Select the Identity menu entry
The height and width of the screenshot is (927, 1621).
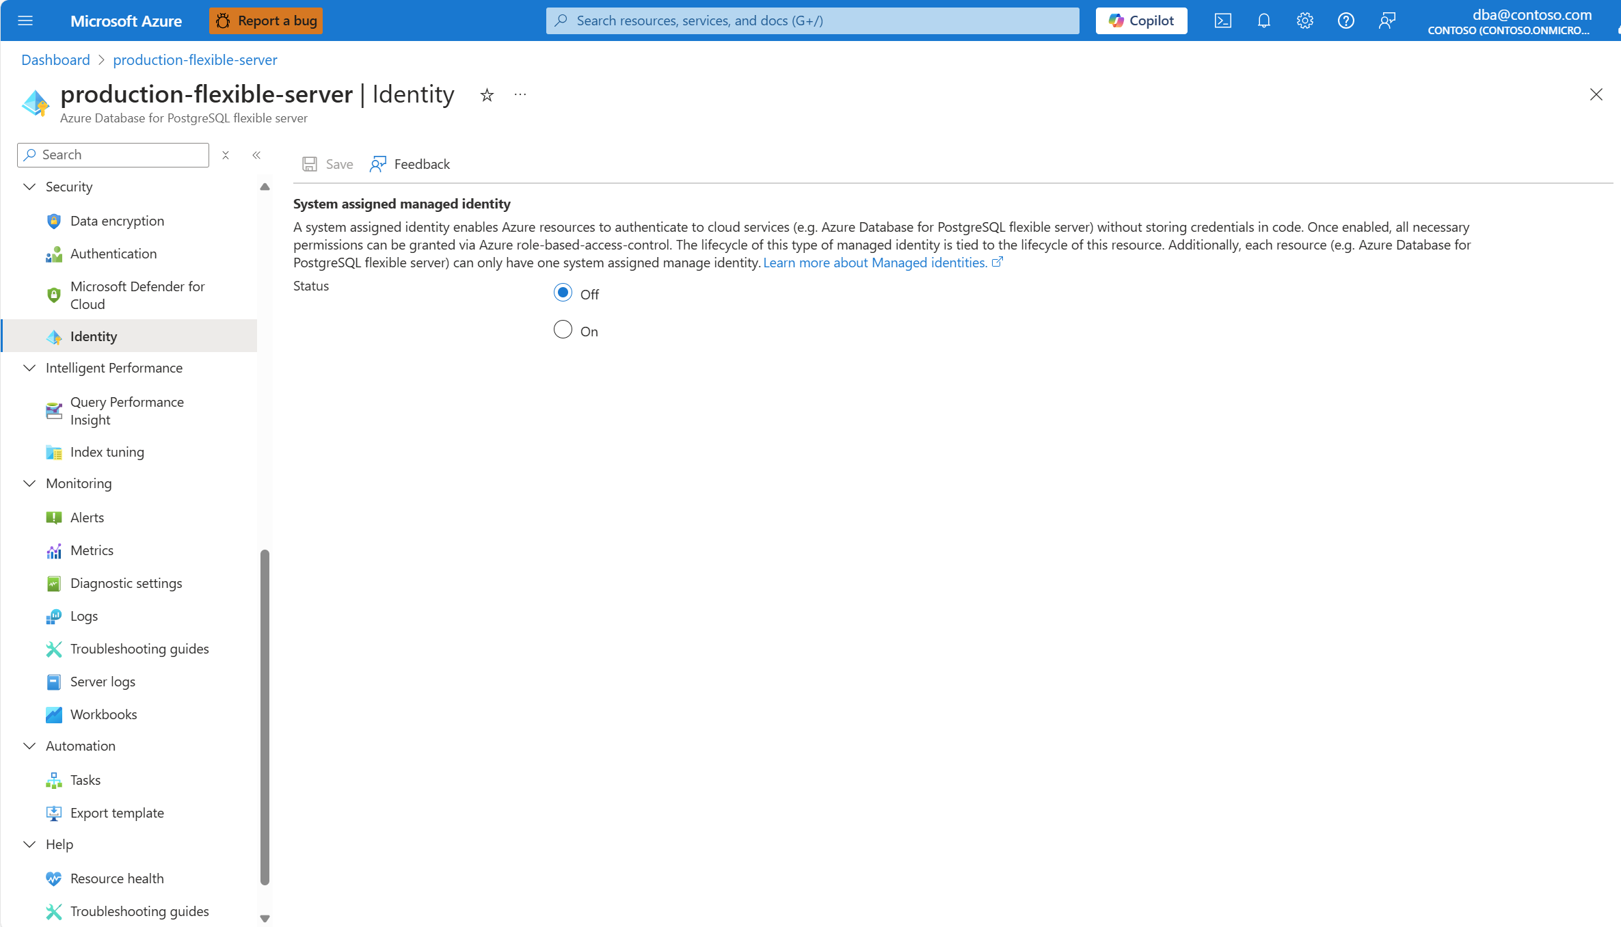click(x=94, y=336)
